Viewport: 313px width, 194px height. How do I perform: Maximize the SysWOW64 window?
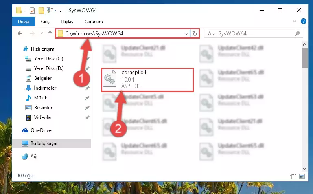(x=280, y=10)
